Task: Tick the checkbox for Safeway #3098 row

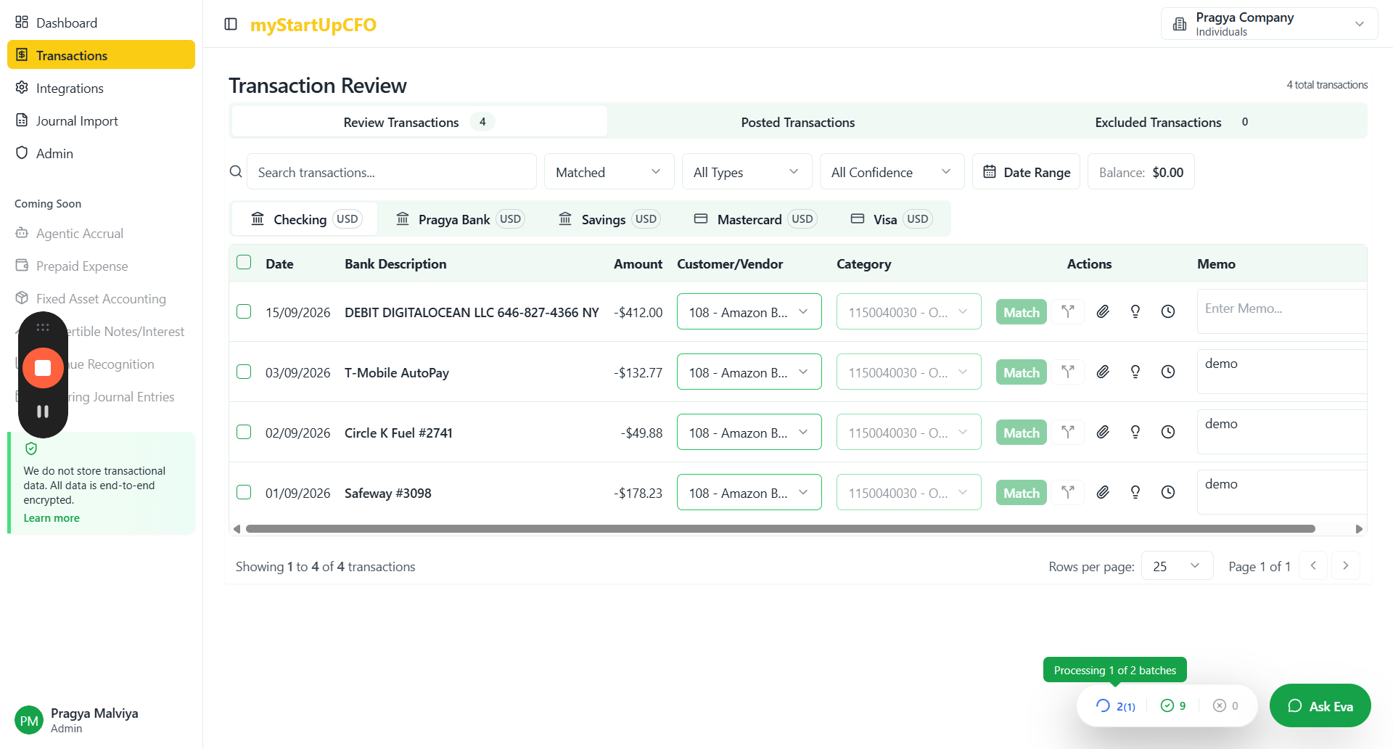Action: coord(244,492)
